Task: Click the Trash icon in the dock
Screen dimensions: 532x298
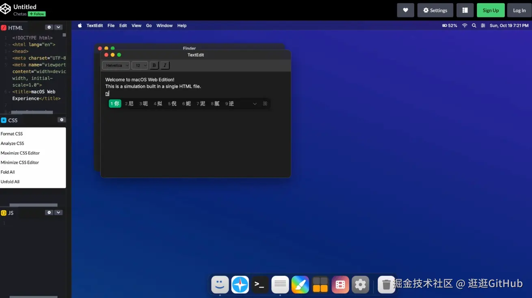Action: point(386,285)
